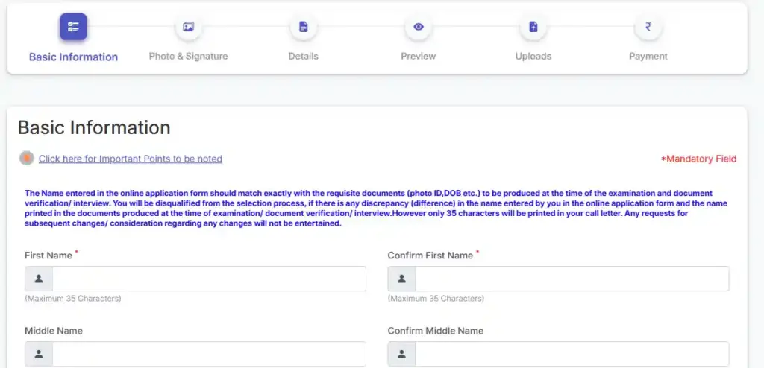The image size is (764, 368).
Task: Switch to the Photo & Signature tab label
Action: coord(188,56)
